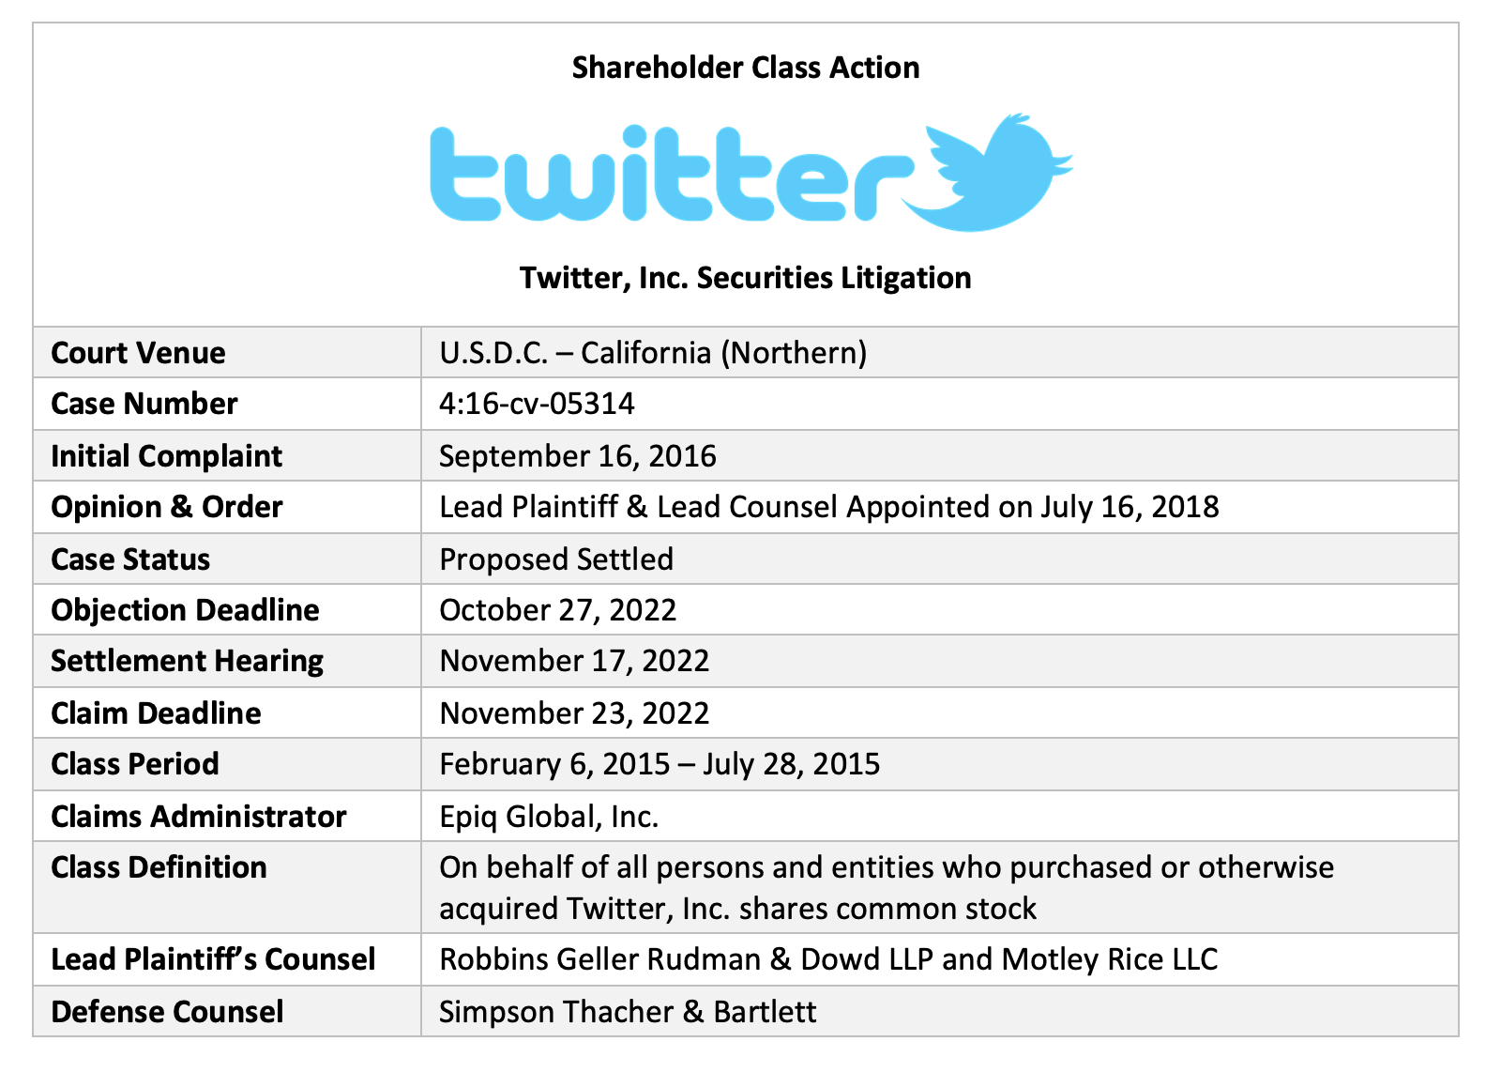Click the Opinion & Order label

[166, 507]
